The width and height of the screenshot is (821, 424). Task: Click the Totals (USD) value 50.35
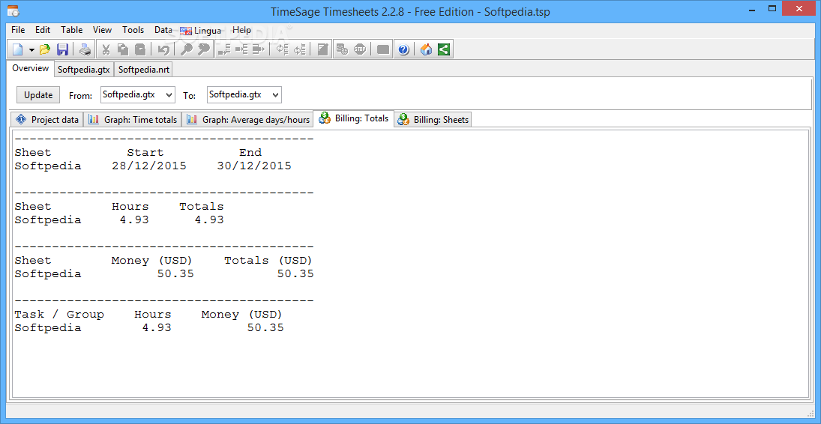295,273
